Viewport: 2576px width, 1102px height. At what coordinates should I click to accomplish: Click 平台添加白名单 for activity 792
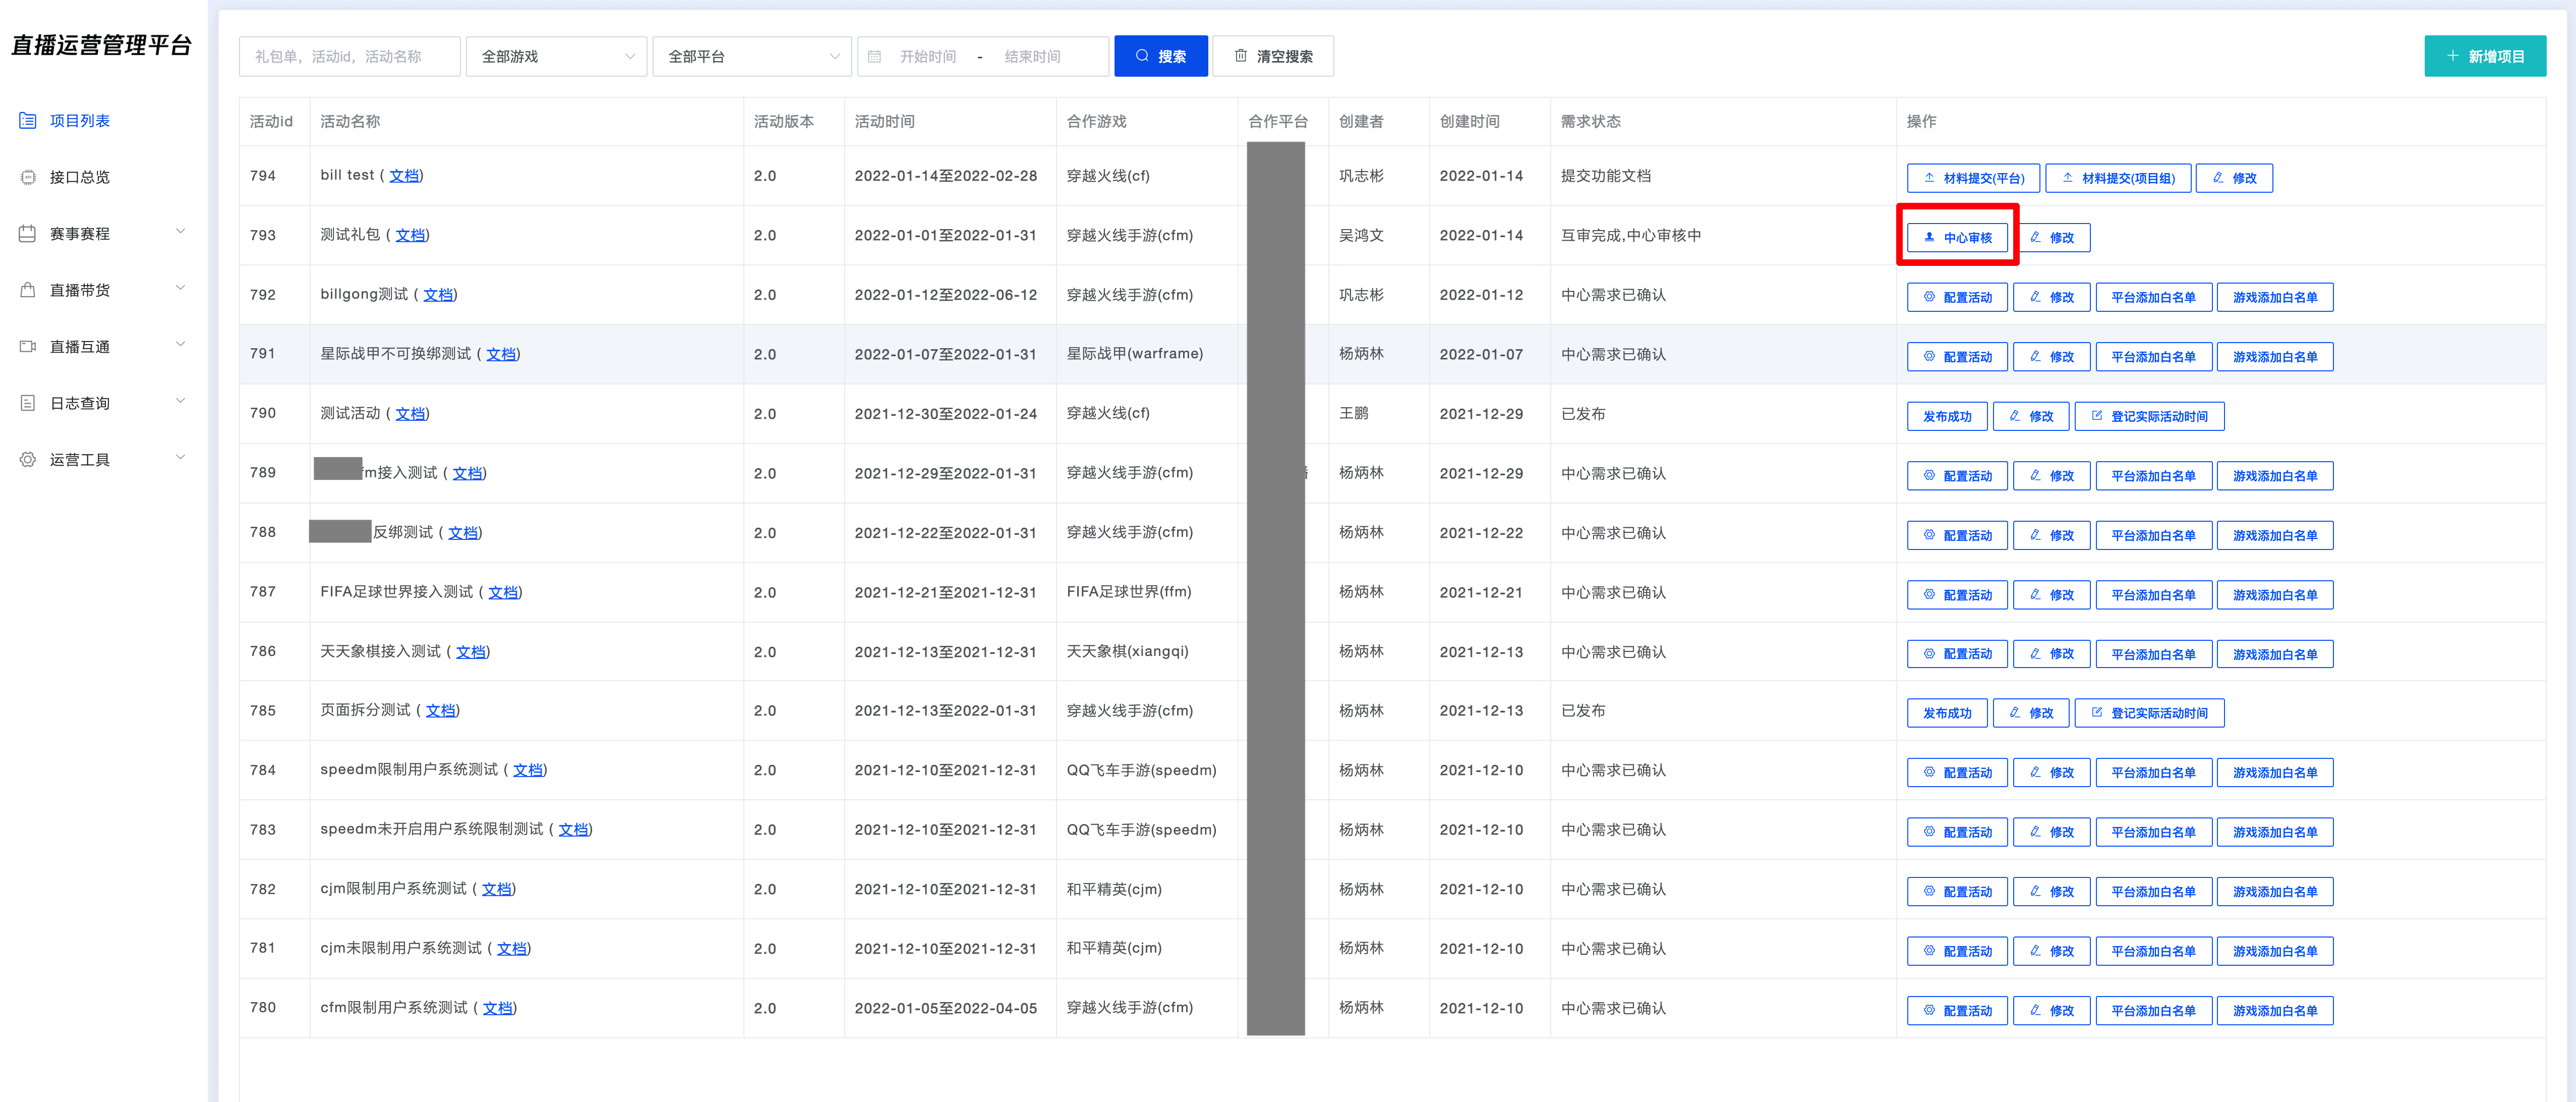pyautogui.click(x=2153, y=297)
